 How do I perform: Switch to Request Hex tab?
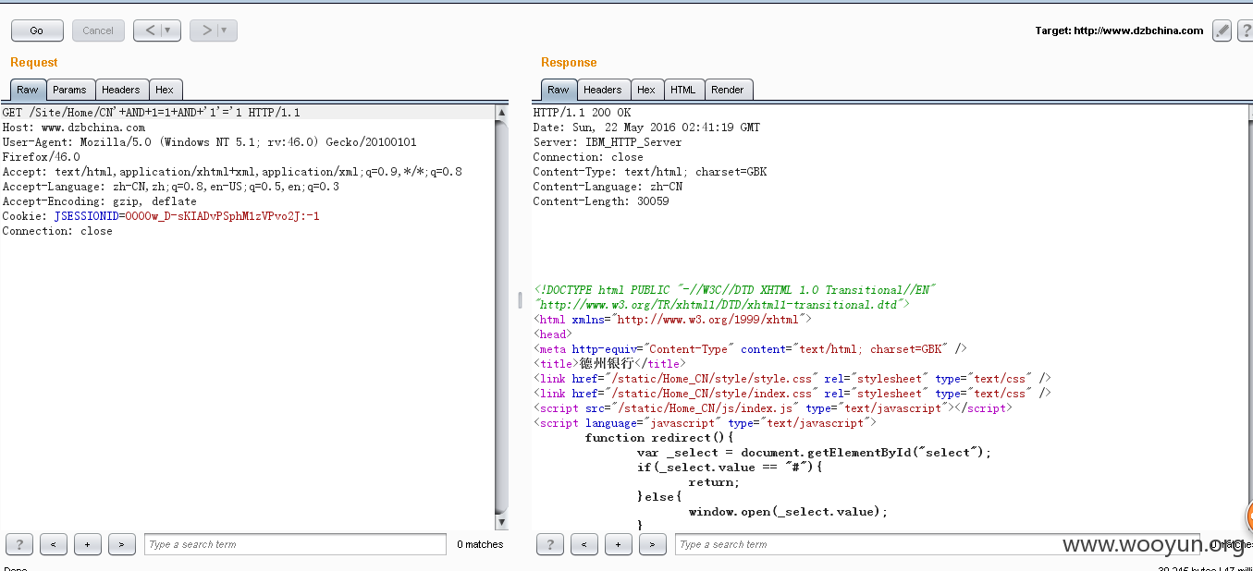[x=165, y=90]
